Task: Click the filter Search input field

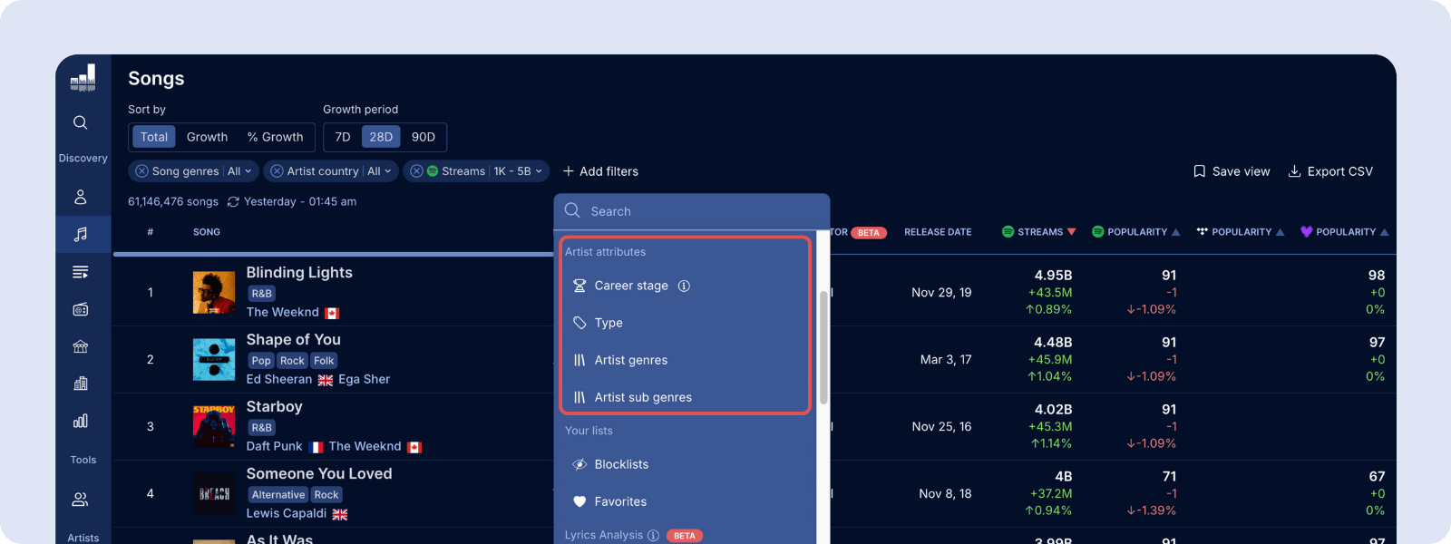Action: click(692, 211)
